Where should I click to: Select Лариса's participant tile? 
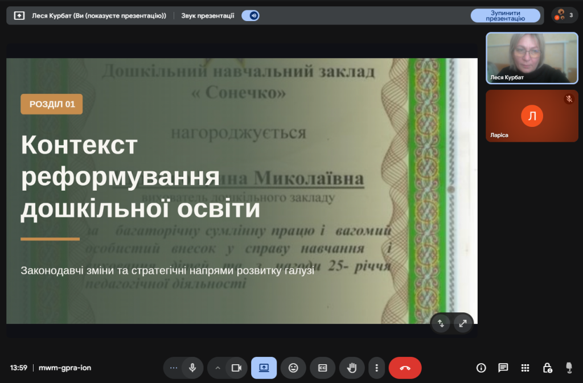(532, 116)
